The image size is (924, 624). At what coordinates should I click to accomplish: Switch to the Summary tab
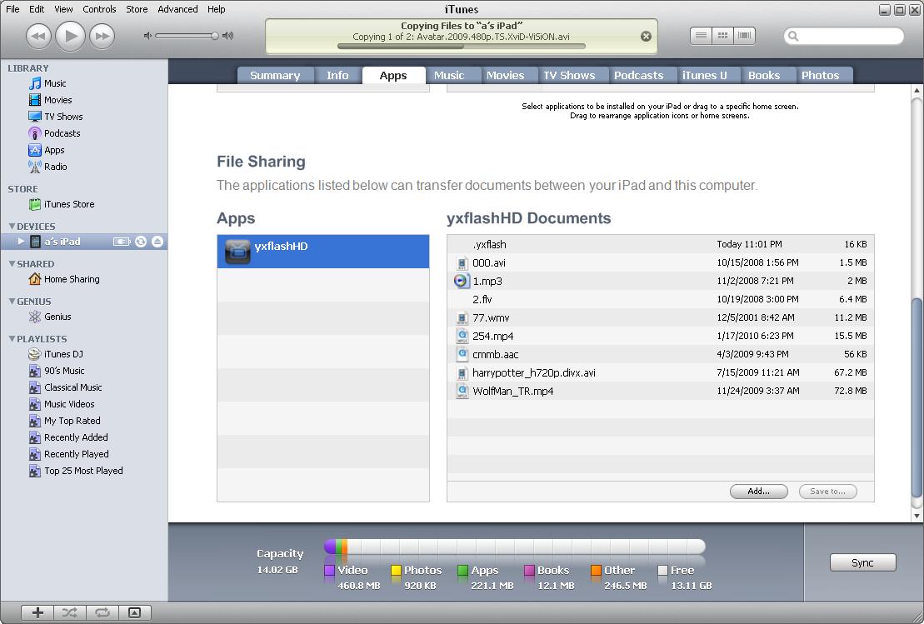[x=275, y=76]
